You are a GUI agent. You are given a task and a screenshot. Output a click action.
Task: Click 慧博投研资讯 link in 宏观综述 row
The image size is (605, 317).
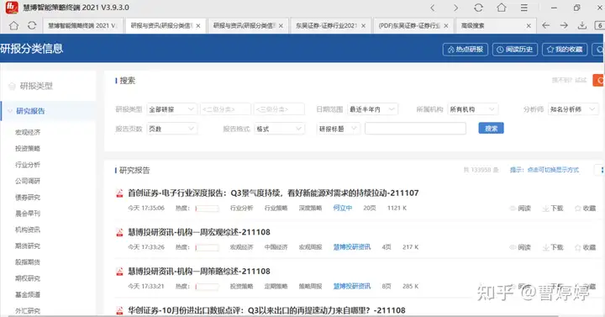click(x=352, y=247)
